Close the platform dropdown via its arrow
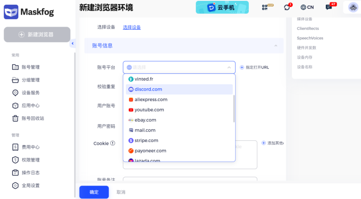This screenshot has width=361, height=199. point(229,67)
